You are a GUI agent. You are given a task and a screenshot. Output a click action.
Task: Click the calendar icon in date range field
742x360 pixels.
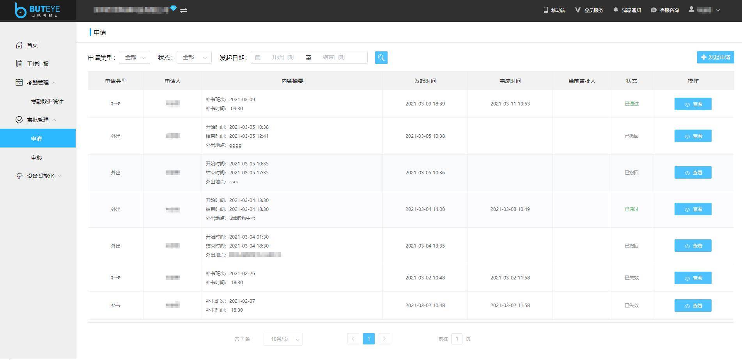(x=258, y=58)
